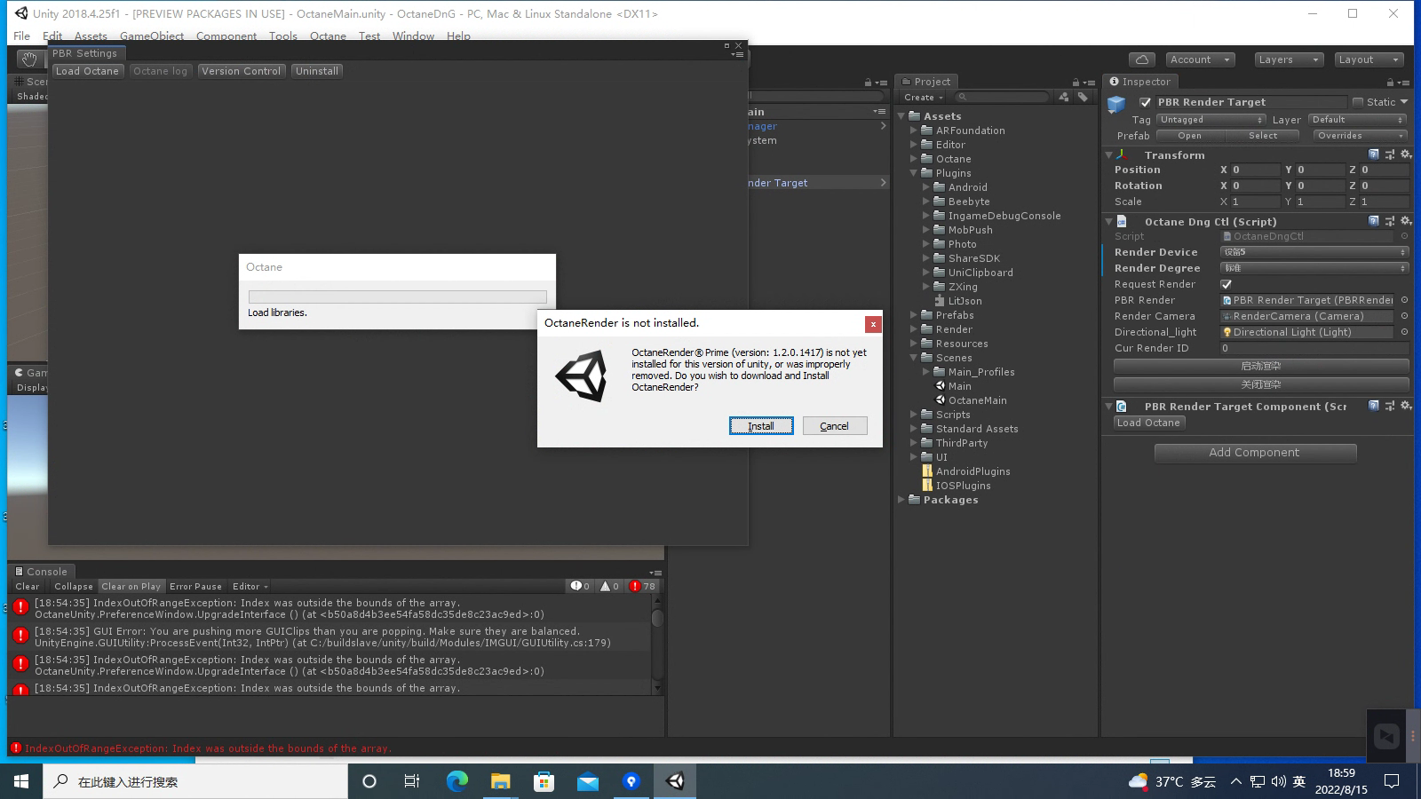Click the PBR Render Target cube icon
Image resolution: width=1421 pixels, height=799 pixels.
point(1116,104)
